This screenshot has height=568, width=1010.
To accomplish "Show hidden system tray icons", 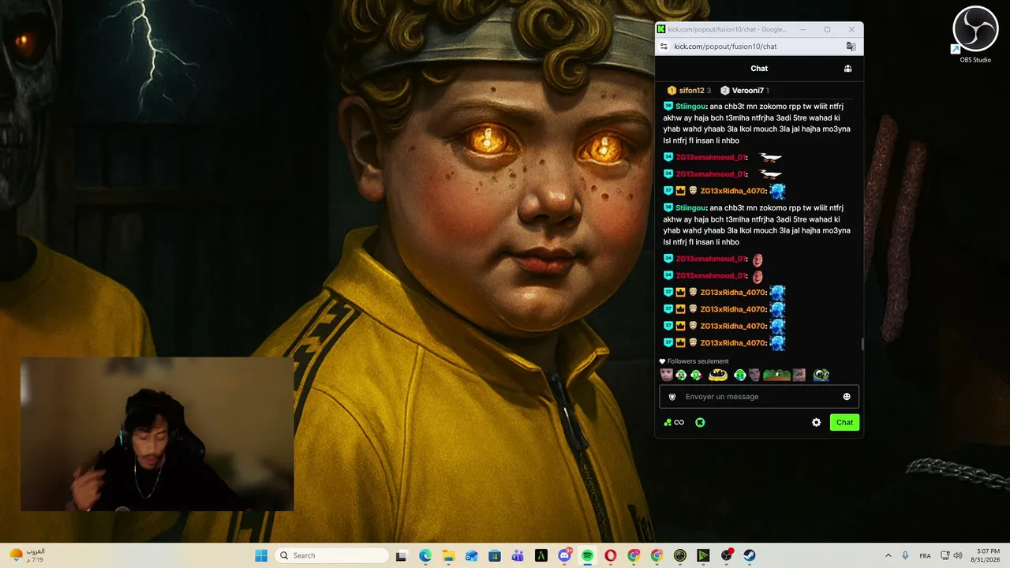I will pyautogui.click(x=888, y=555).
